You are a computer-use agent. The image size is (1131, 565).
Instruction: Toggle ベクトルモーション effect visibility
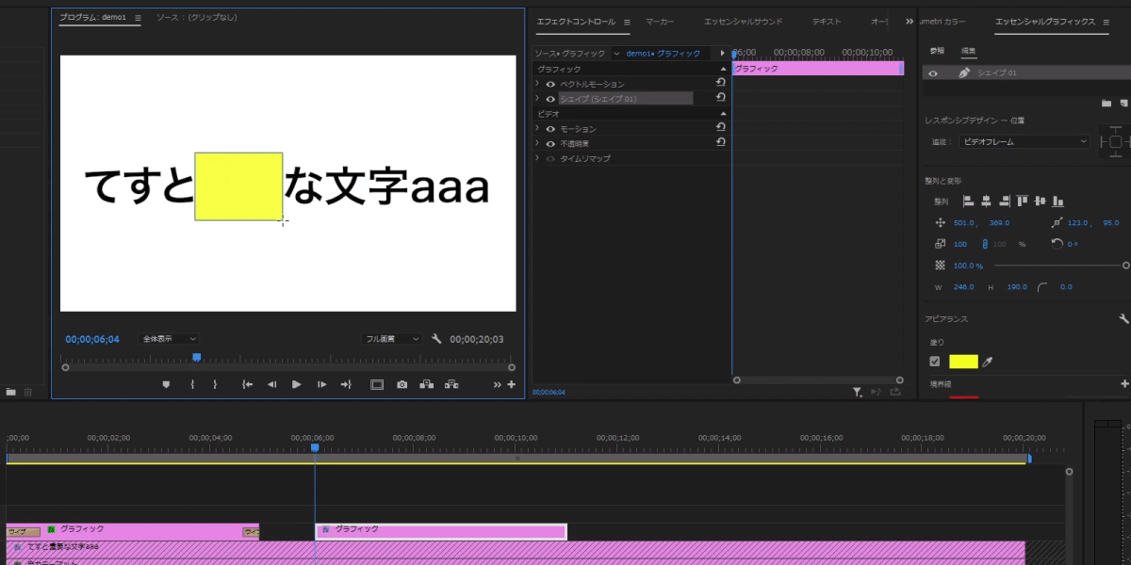click(550, 84)
